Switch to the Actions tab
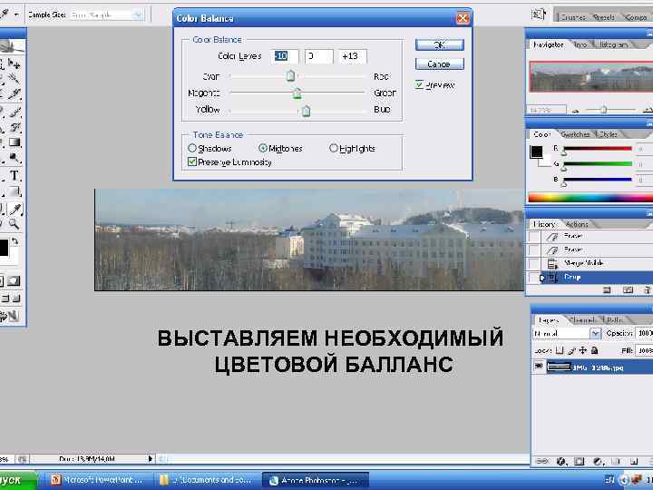Screen dimensions: 653x490 pyautogui.click(x=577, y=224)
